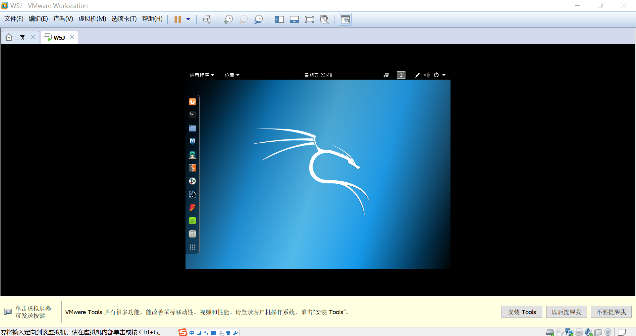
Task: Click the pen/network icon in Kali top bar
Action: point(418,75)
